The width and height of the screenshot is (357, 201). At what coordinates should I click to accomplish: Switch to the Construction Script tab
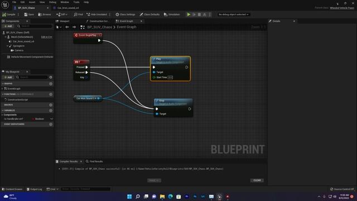pos(98,21)
